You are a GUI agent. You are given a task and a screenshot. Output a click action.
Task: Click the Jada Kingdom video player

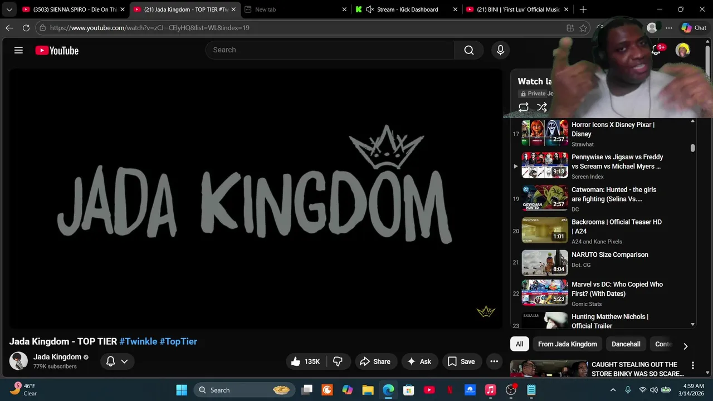(256, 198)
